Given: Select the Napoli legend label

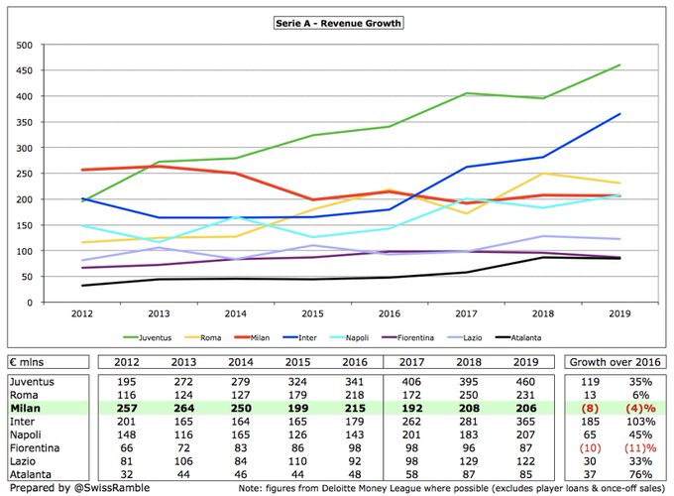Looking at the screenshot, I should pyautogui.click(x=357, y=337).
